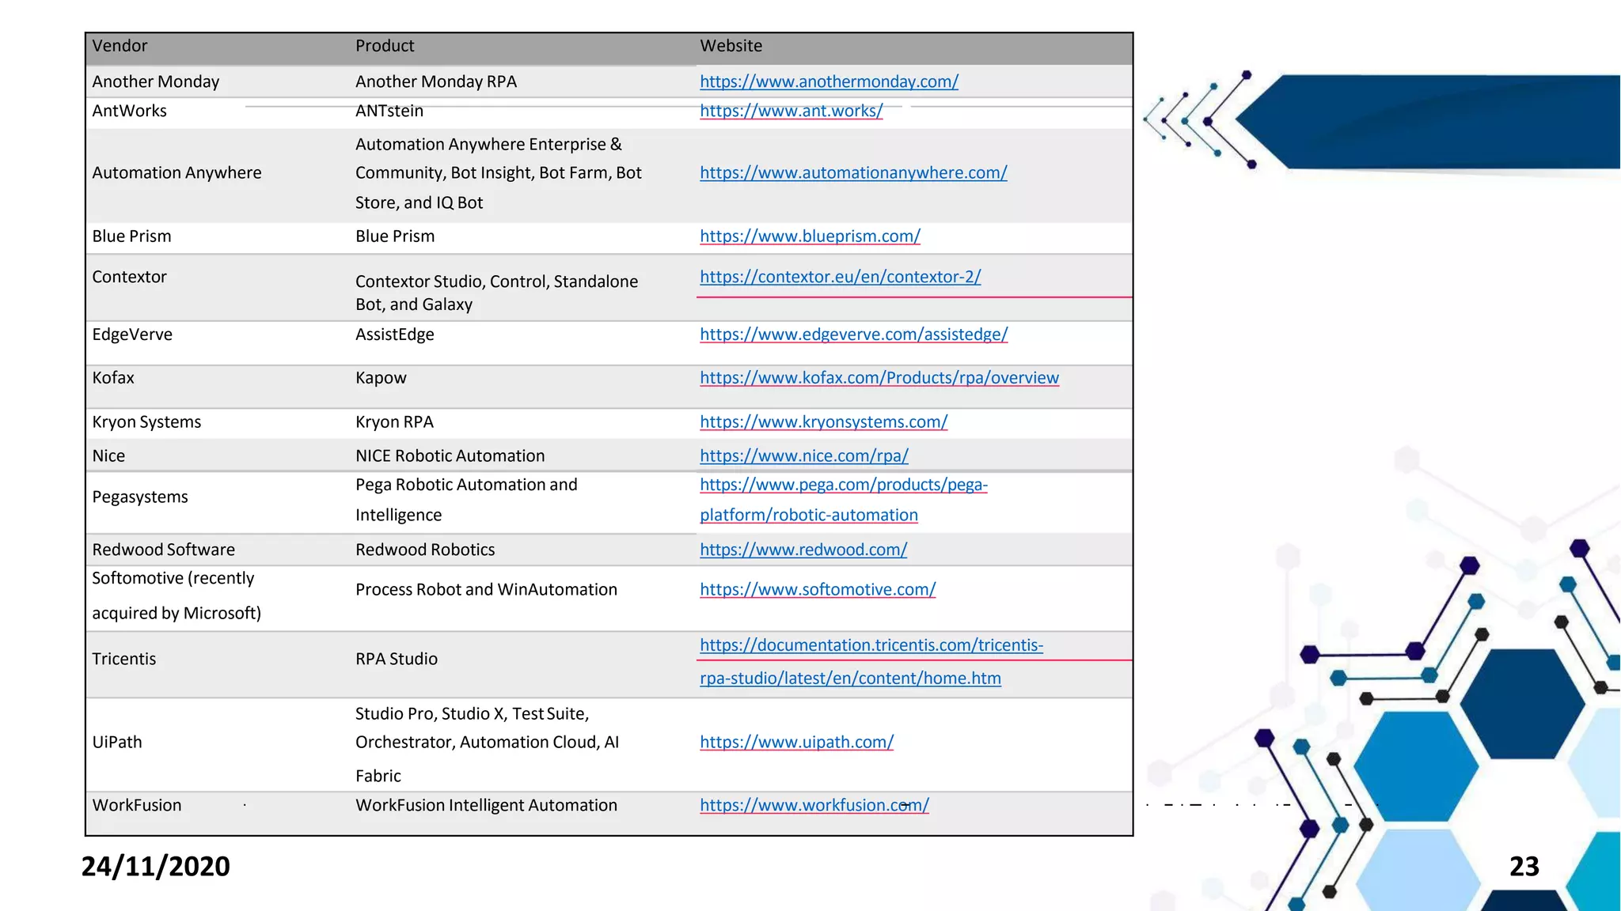Click the Website column header
Image resolution: width=1621 pixels, height=911 pixels.
[731, 46]
